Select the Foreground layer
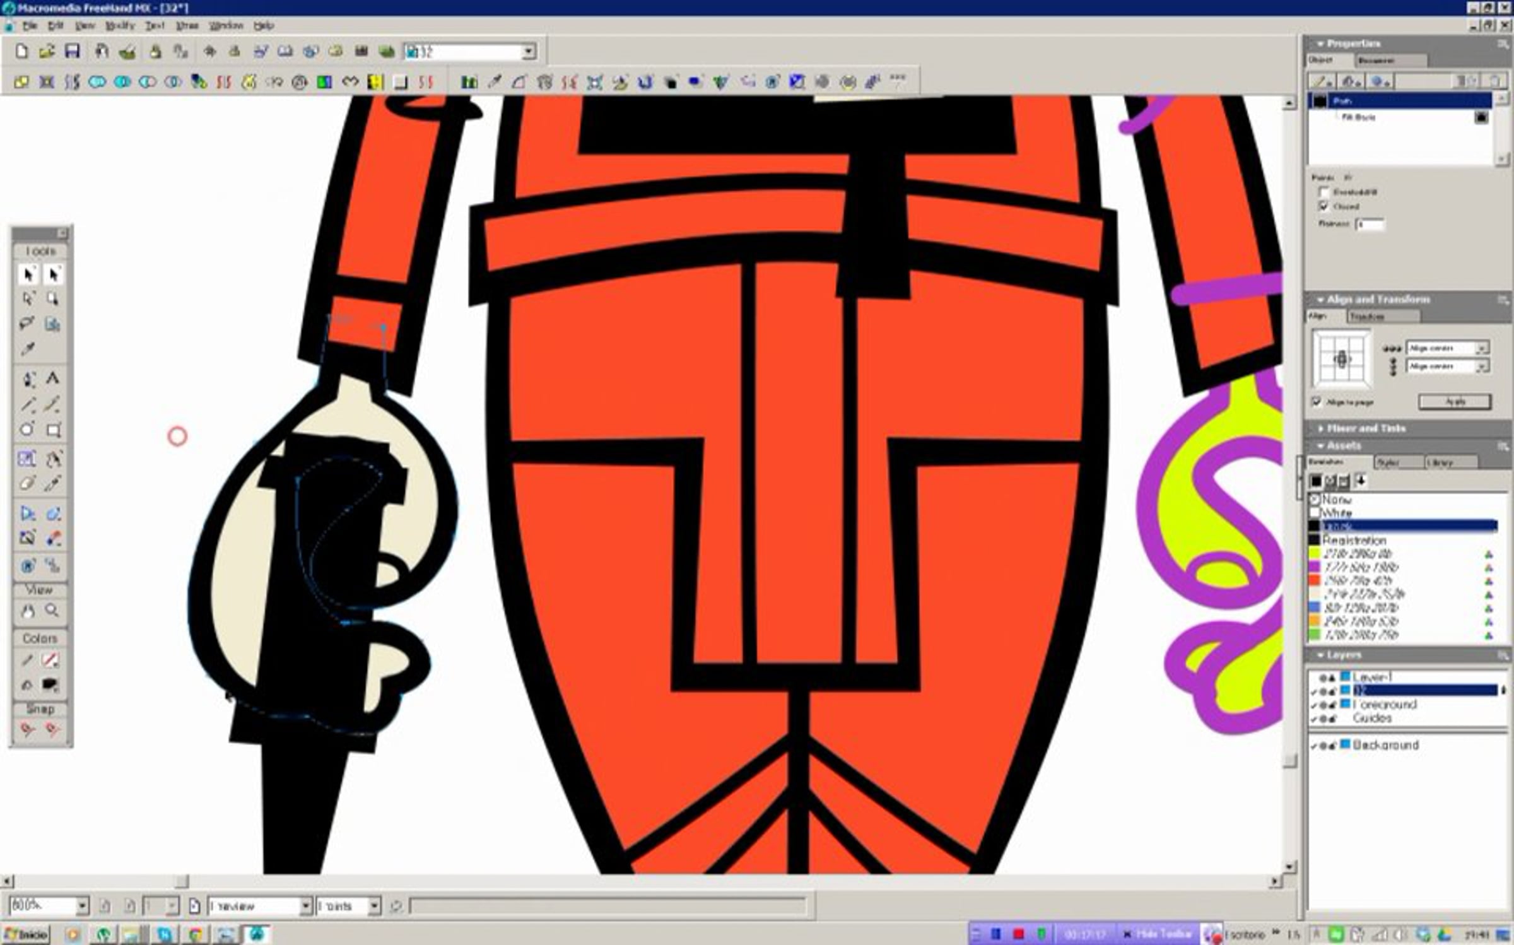 tap(1385, 704)
